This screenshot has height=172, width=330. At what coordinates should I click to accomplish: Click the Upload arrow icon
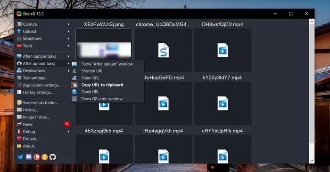(x=19, y=31)
